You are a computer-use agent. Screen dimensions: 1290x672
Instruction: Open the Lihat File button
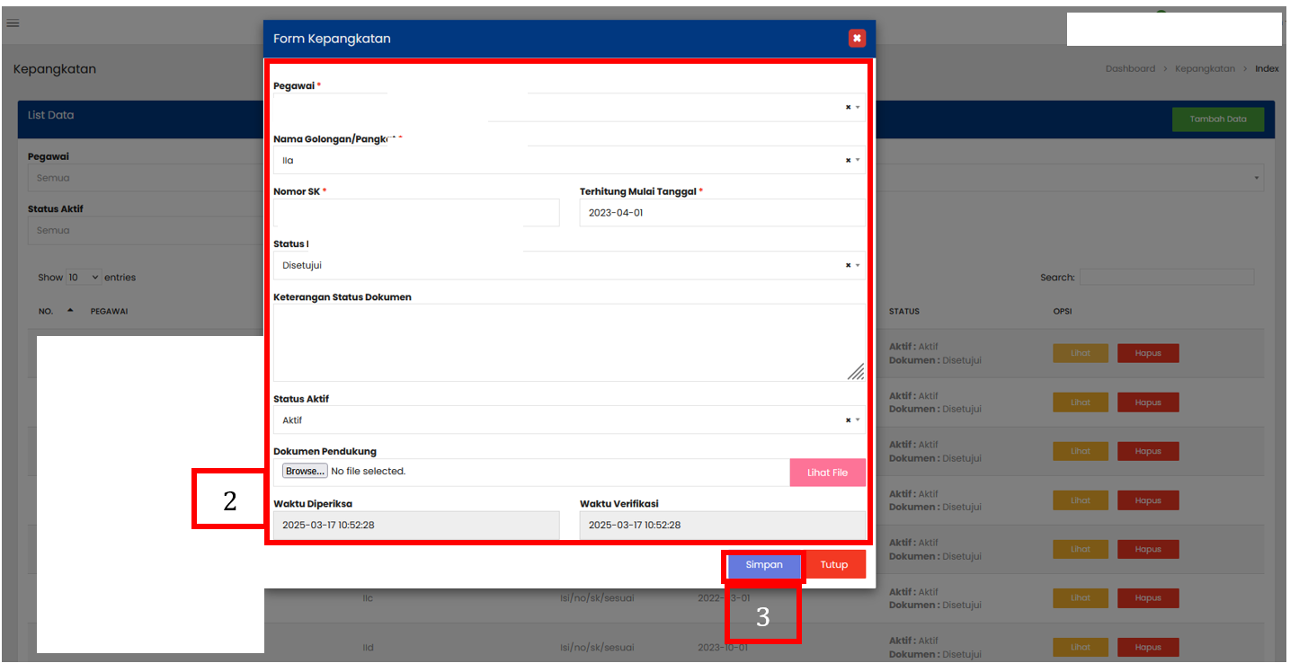click(827, 473)
